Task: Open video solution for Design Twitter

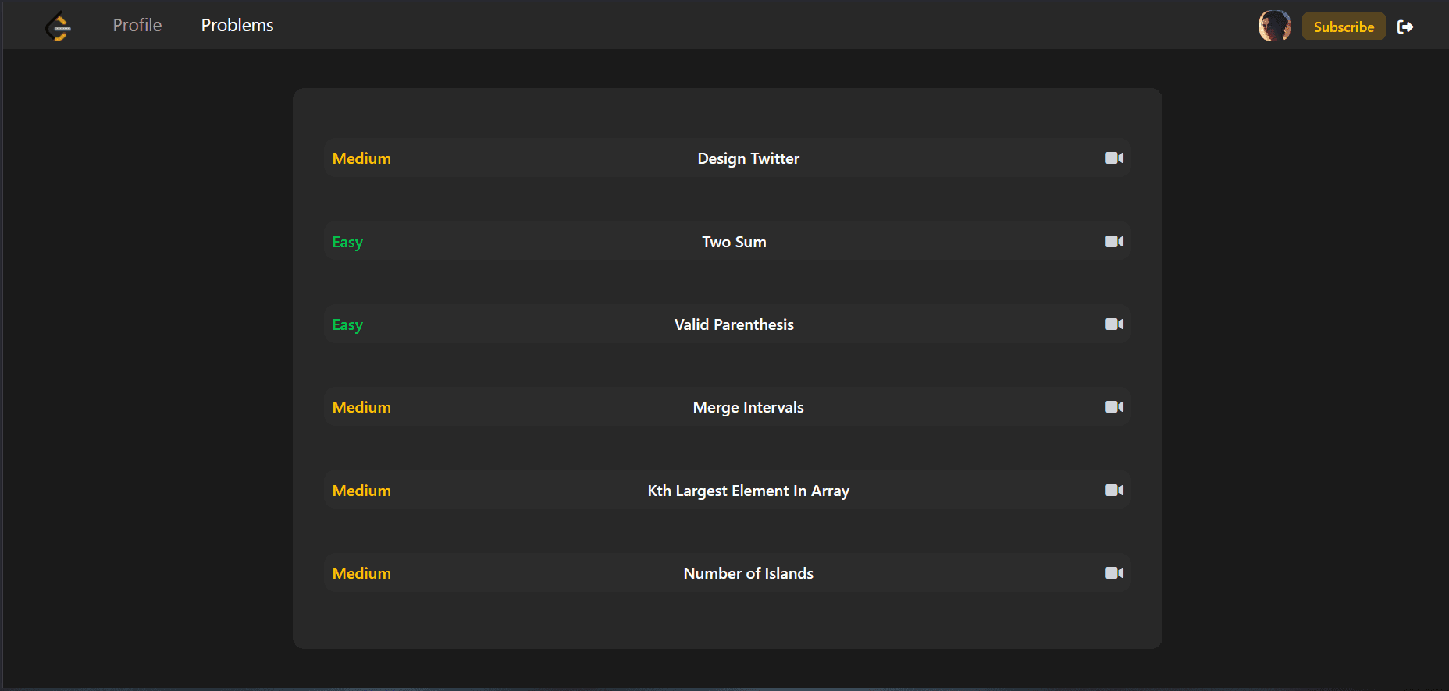Action: pos(1114,158)
